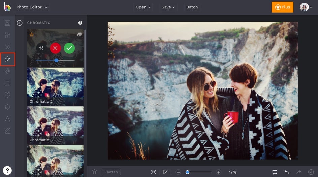Cancel the effect with red X

[55, 48]
